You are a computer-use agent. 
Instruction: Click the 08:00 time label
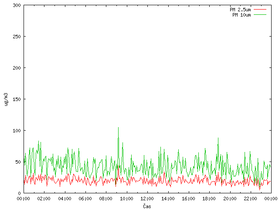point(105,199)
